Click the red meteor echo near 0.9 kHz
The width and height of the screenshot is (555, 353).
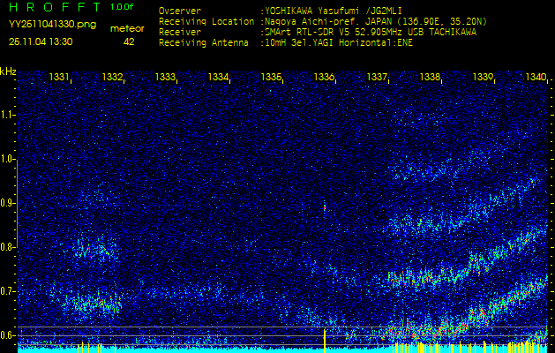(x=324, y=207)
